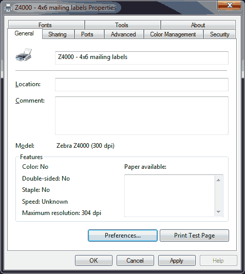Click the 'Speed: Unknown' text
The image size is (245, 274).
tap(45, 202)
